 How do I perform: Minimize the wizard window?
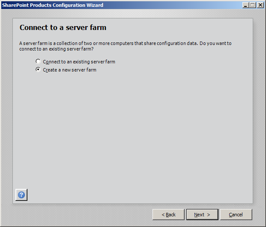[x=245, y=5]
